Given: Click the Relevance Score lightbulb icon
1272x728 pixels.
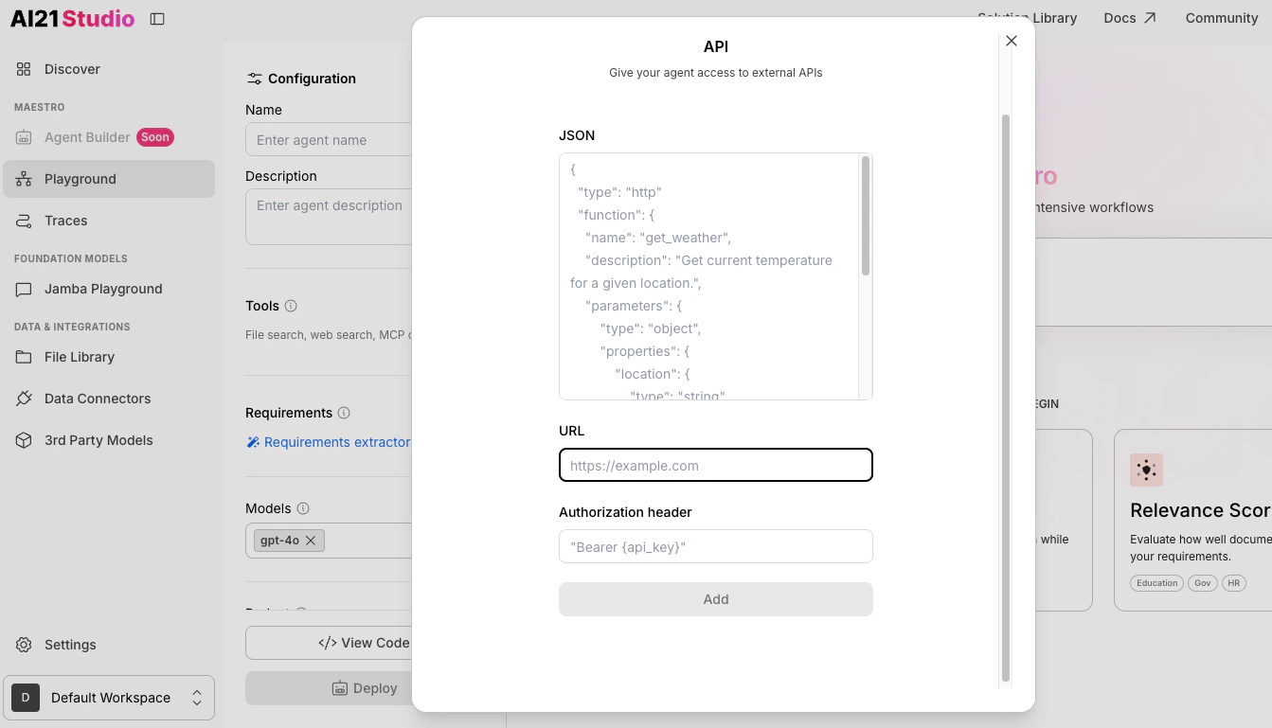Looking at the screenshot, I should pyautogui.click(x=1146, y=470).
